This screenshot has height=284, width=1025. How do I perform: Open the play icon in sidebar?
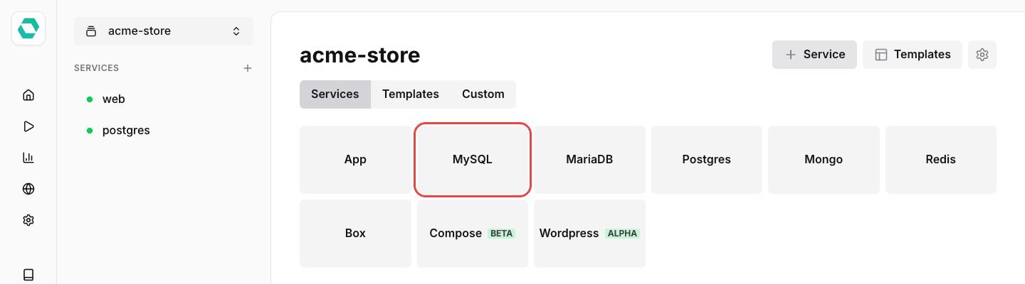pos(28,126)
